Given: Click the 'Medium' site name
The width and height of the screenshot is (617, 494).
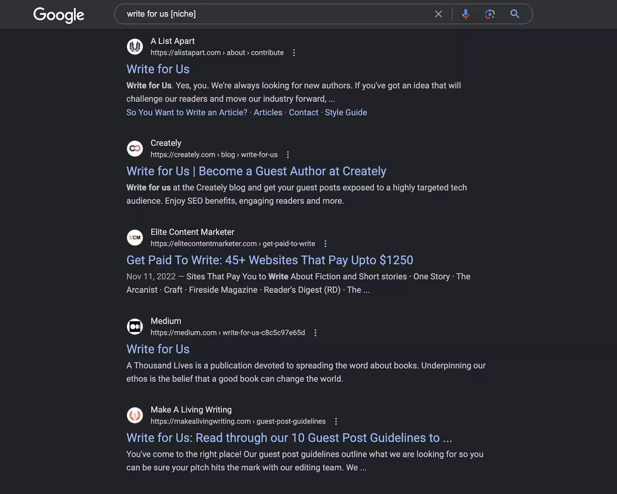Looking at the screenshot, I should click(x=166, y=321).
